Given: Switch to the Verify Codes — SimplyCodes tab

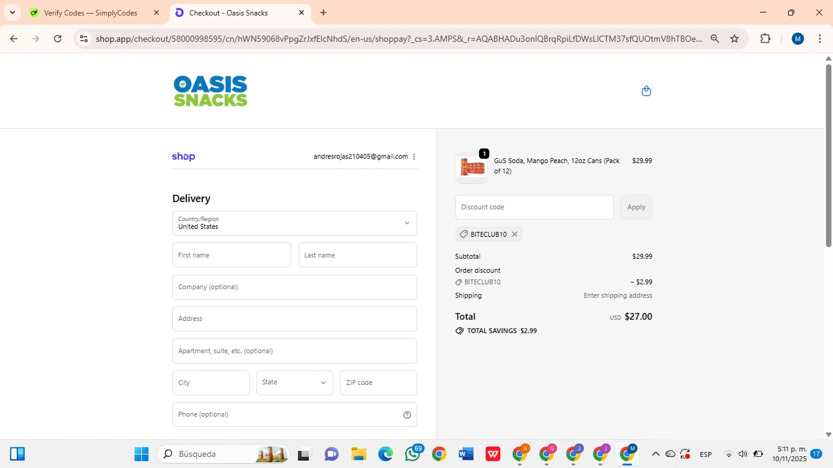Looking at the screenshot, I should click(x=91, y=13).
